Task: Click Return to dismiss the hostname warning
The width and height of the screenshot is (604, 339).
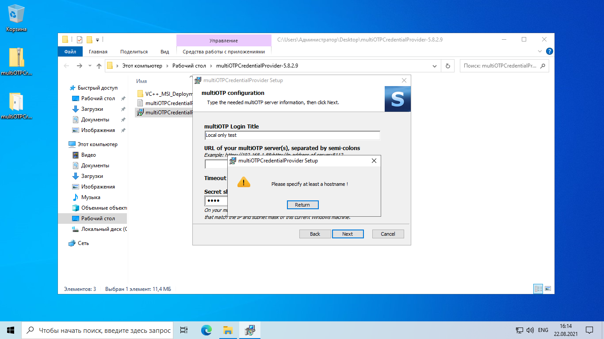Action: 302,204
